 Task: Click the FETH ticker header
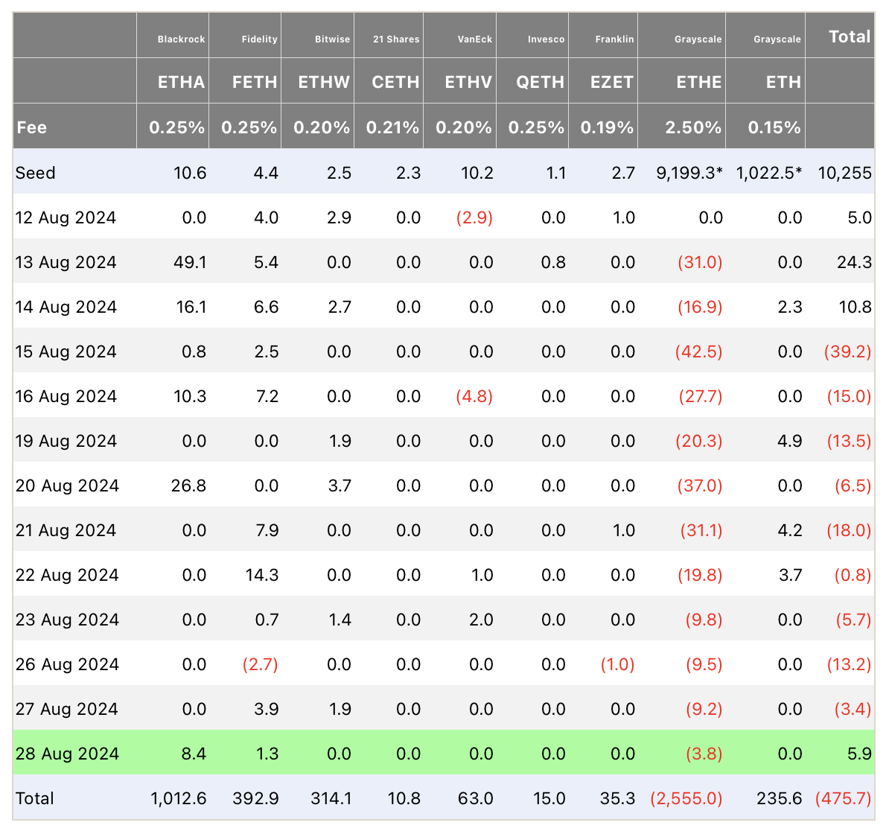[x=255, y=82]
